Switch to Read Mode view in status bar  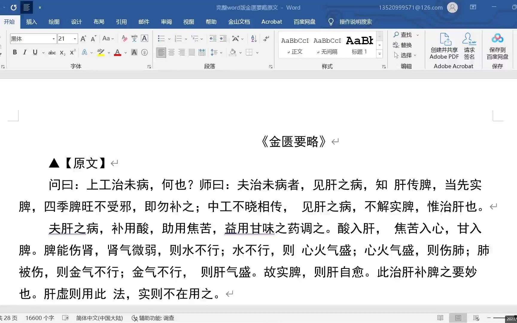click(x=440, y=318)
